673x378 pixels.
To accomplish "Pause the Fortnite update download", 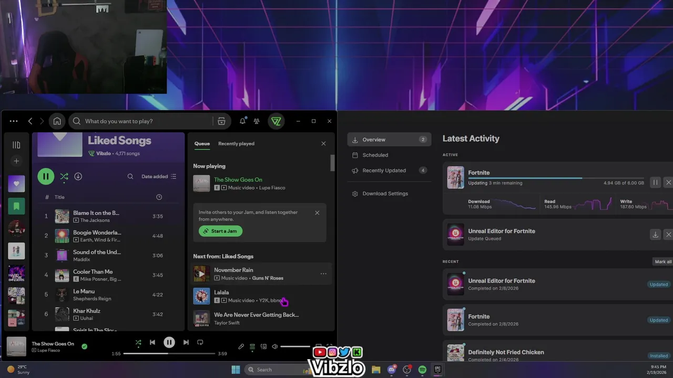I will pos(655,183).
